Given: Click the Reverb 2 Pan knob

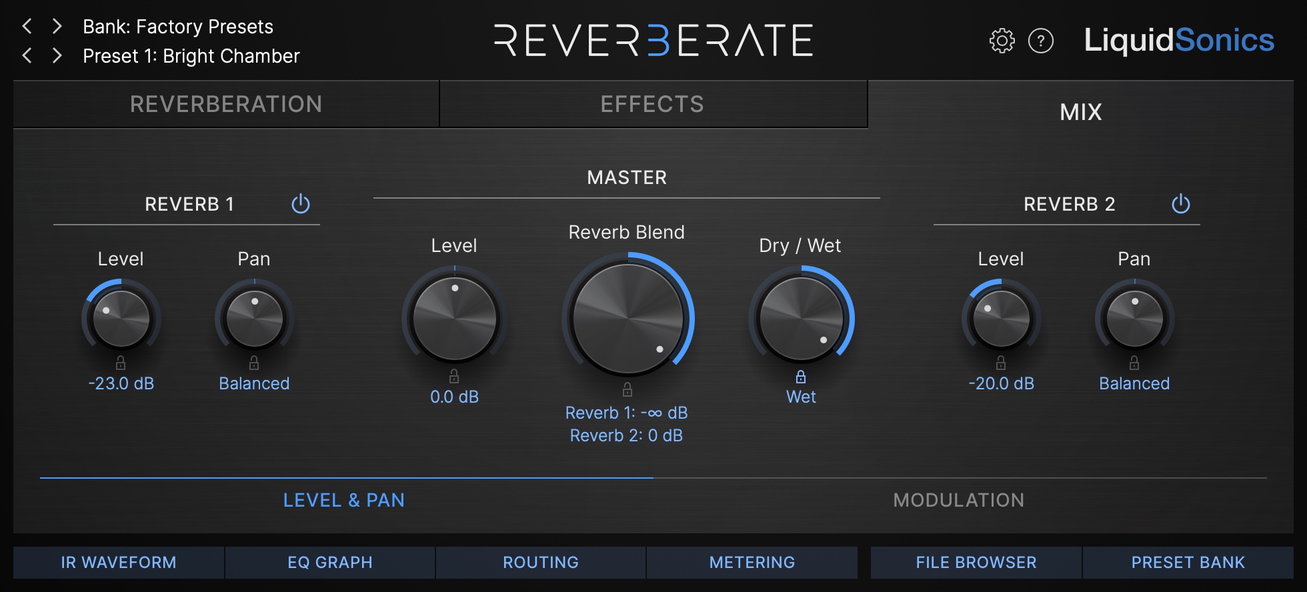Looking at the screenshot, I should point(1135,319).
